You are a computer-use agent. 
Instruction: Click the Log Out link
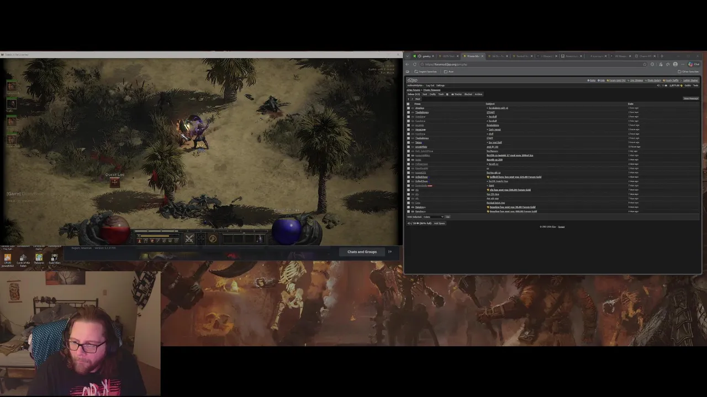pos(430,85)
